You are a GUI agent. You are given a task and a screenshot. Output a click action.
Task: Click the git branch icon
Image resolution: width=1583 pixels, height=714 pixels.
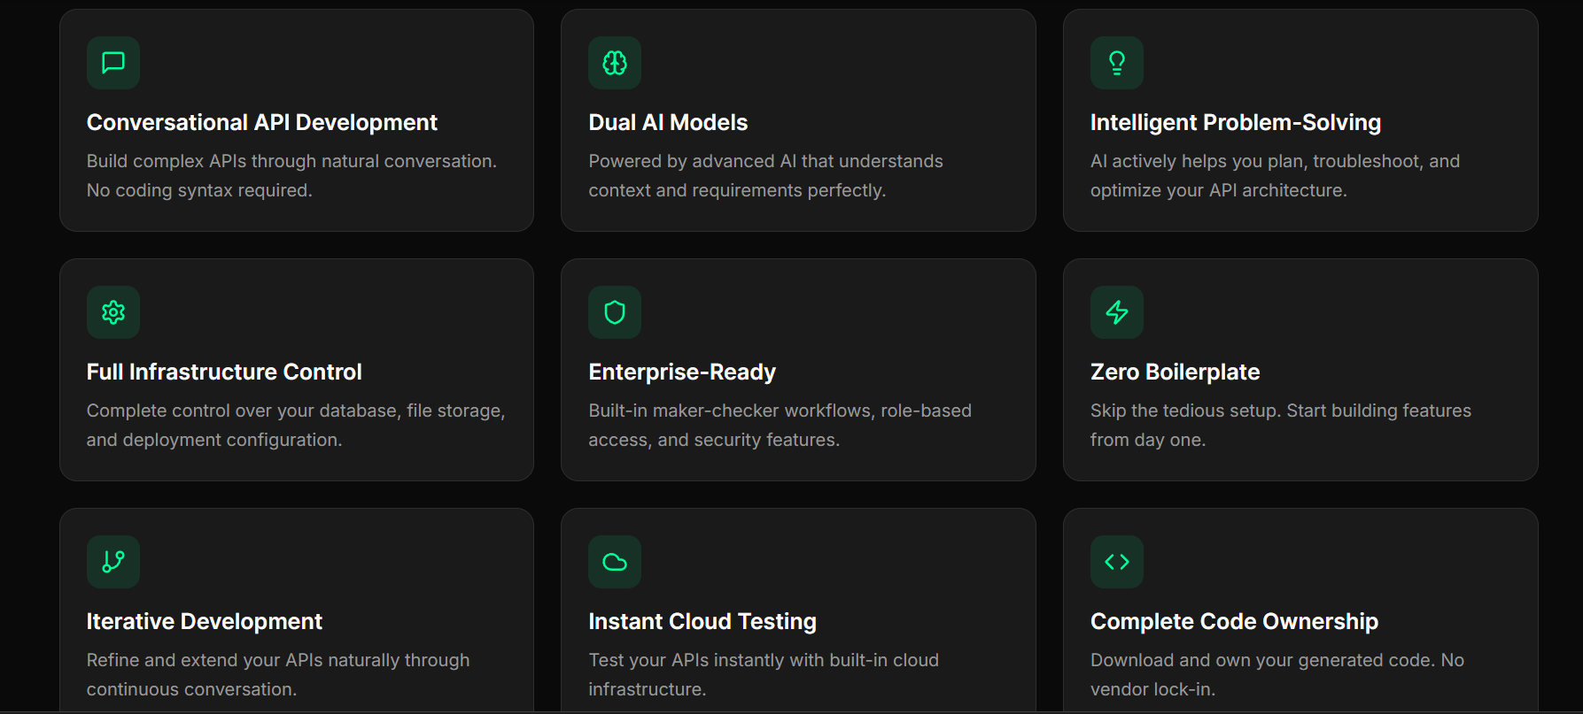[x=113, y=562]
